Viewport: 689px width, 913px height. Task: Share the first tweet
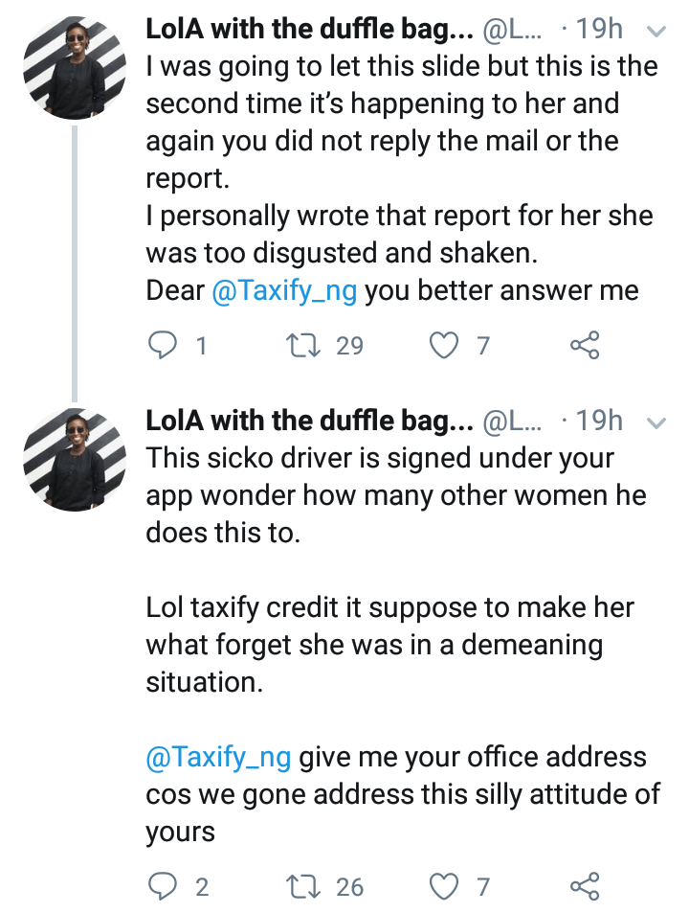[584, 345]
